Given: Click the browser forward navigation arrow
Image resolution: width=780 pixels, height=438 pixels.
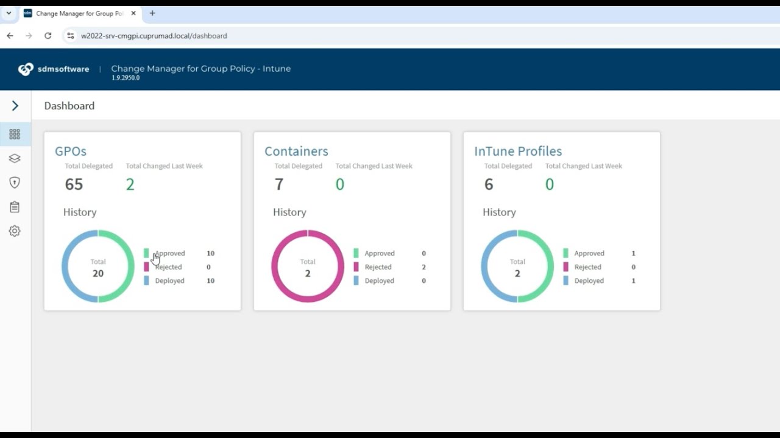Looking at the screenshot, I should tap(29, 35).
